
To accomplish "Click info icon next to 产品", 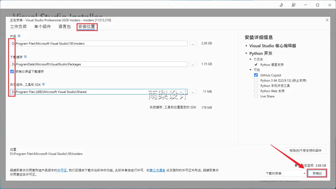I will click(19, 36).
